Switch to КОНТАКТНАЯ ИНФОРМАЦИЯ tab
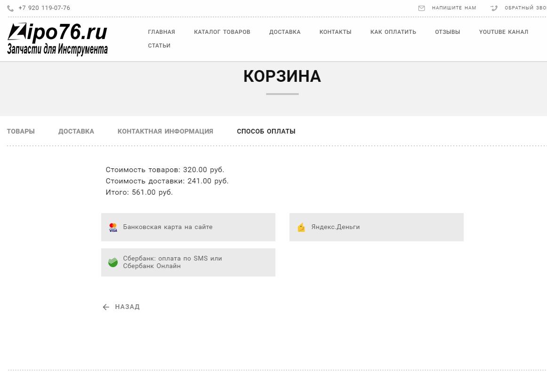 click(x=165, y=131)
